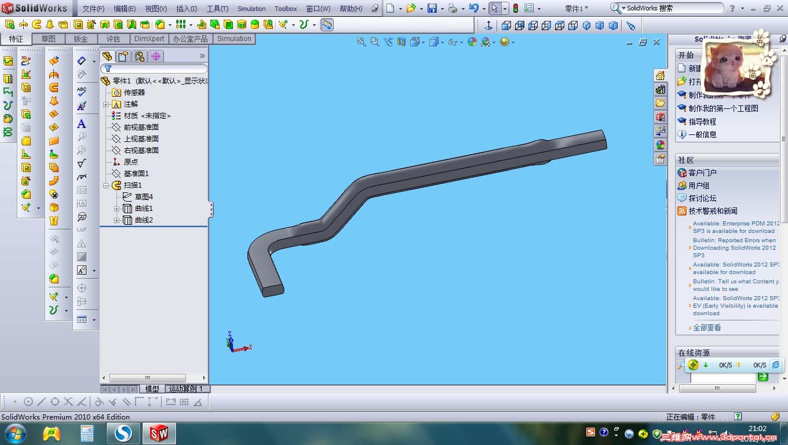788x445 pixels.
Task: Expand the 注解 folder node
Action: pyautogui.click(x=106, y=104)
